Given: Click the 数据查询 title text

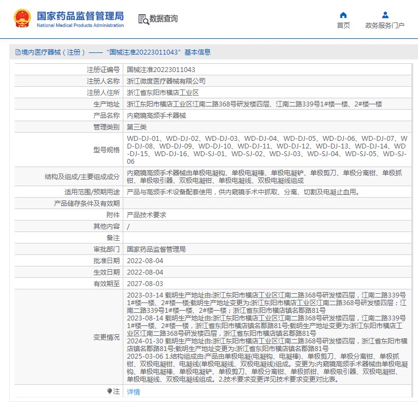Looking at the screenshot, I should tap(163, 19).
